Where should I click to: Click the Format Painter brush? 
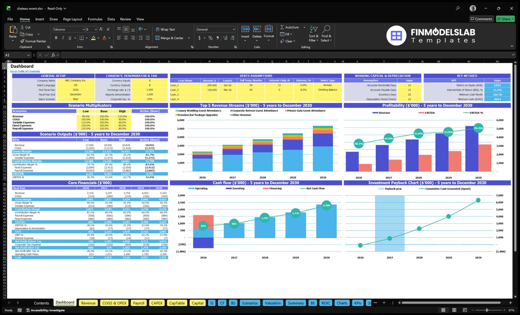[x=22, y=41]
